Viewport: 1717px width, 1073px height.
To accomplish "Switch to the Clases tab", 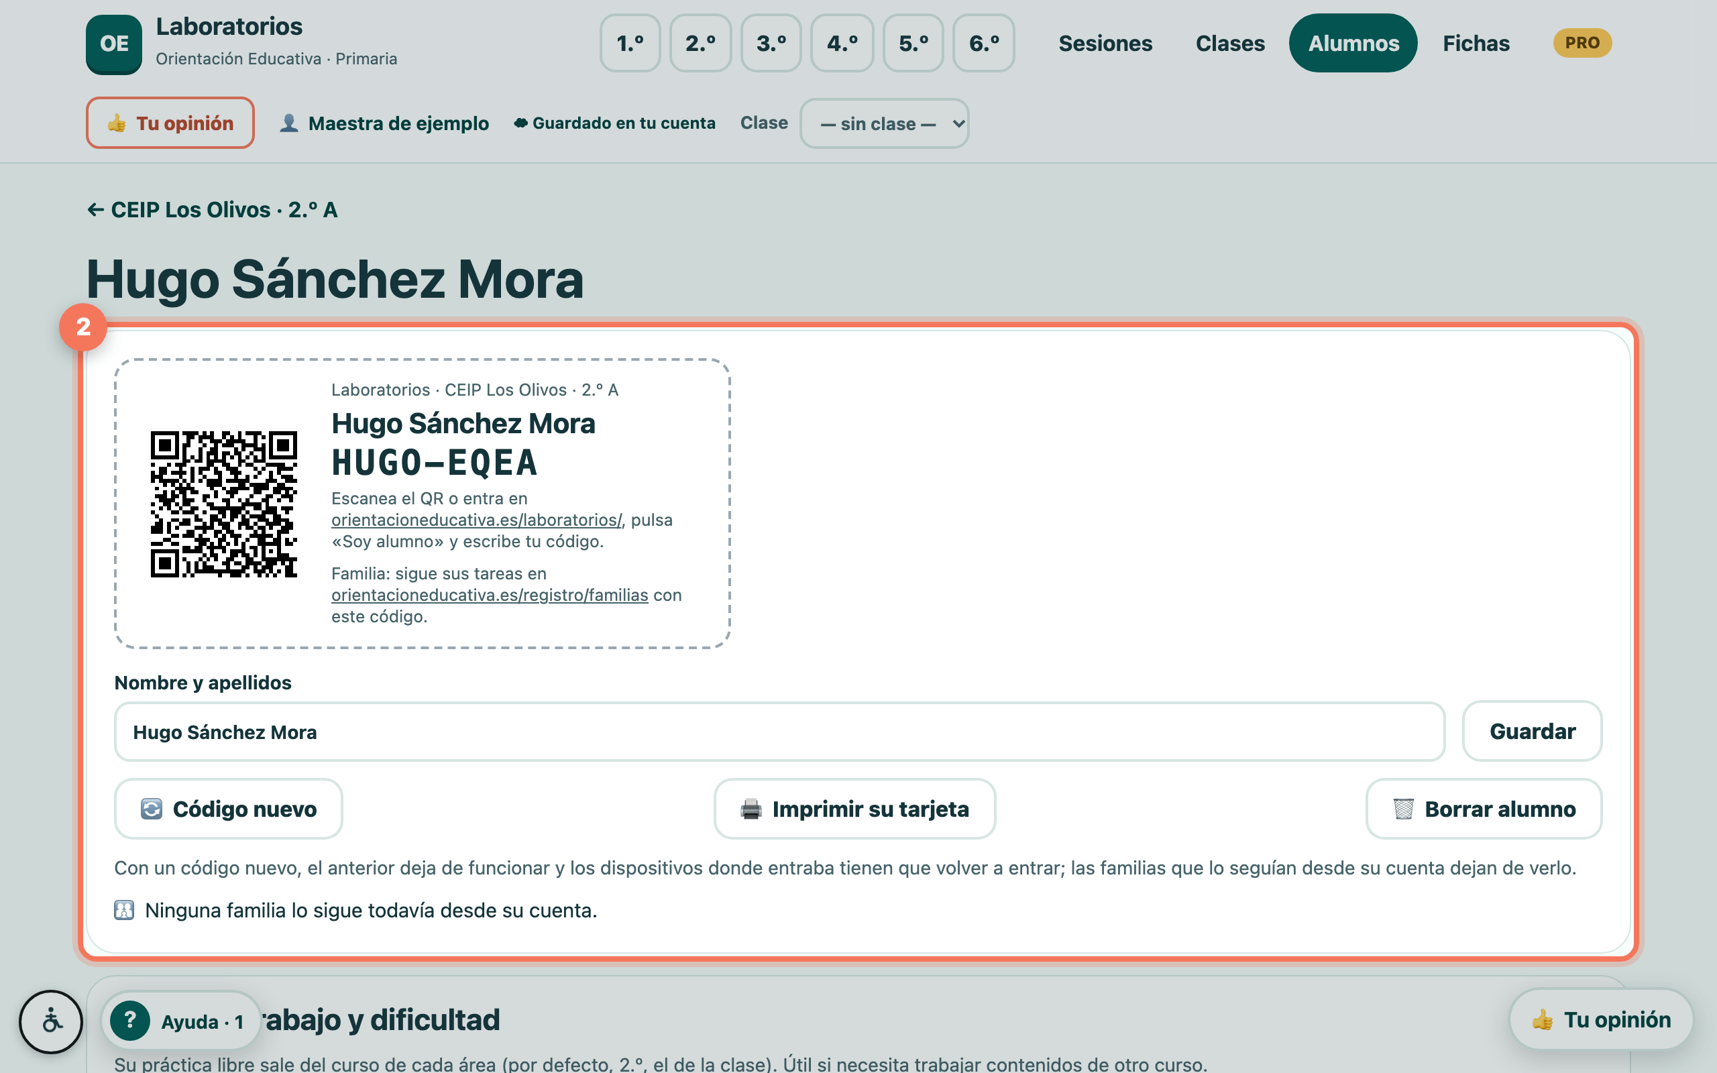I will (x=1230, y=44).
